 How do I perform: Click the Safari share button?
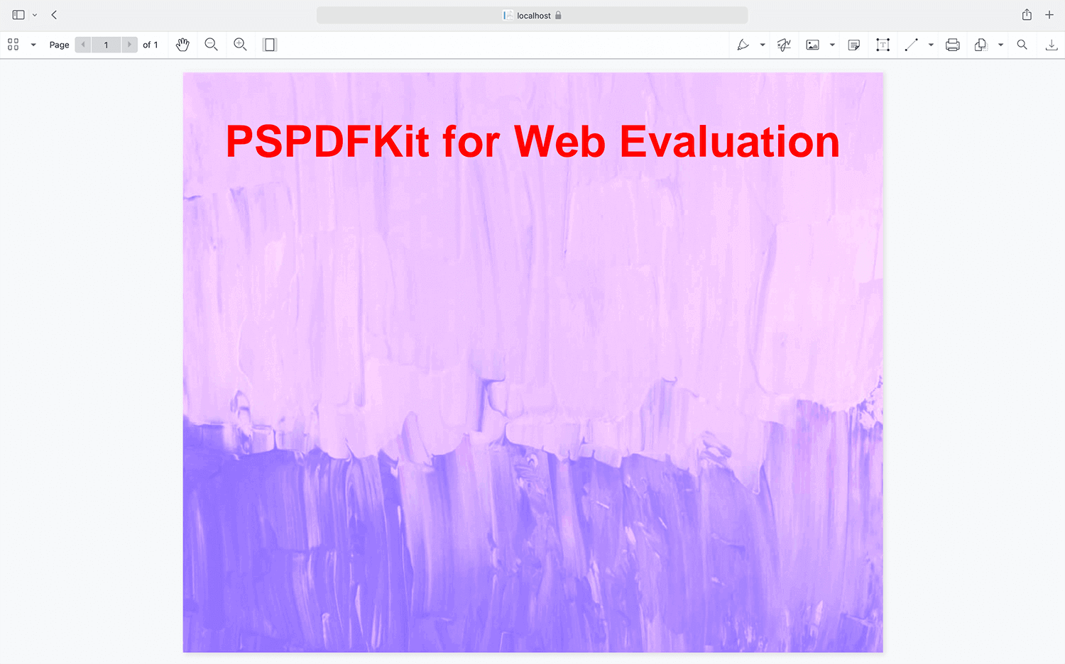[x=1027, y=15]
